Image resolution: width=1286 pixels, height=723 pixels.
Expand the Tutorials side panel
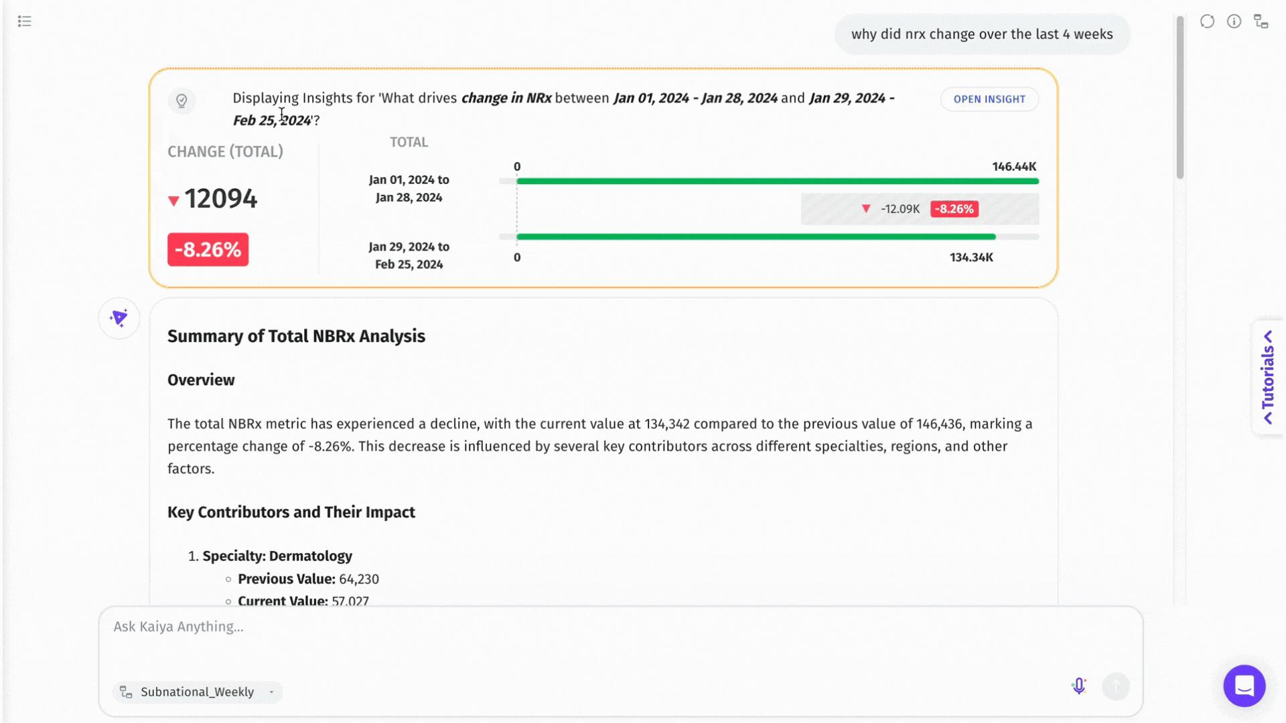(1268, 377)
